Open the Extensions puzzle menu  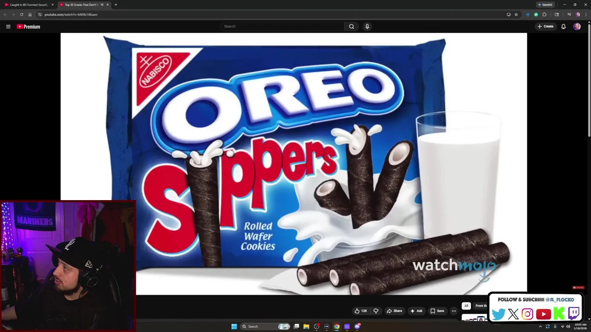544,14
